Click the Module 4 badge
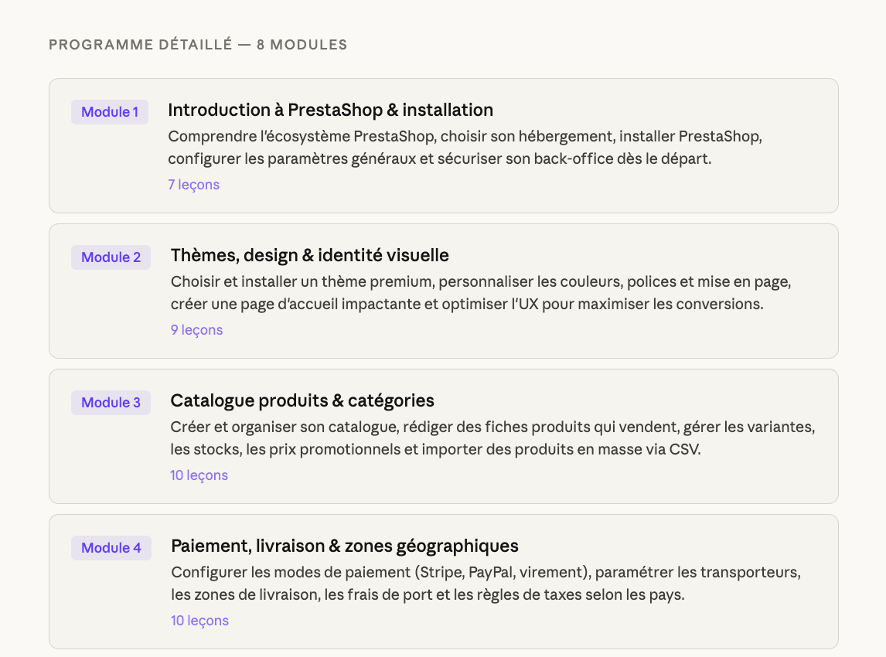The image size is (886, 657). 111,548
